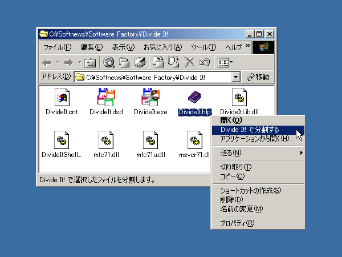This screenshot has height=257, width=342.
Task: Open the 編集(E) menu
Action: pyautogui.click(x=92, y=47)
